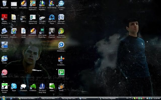Open the Fonts folder

(x=14, y=18)
